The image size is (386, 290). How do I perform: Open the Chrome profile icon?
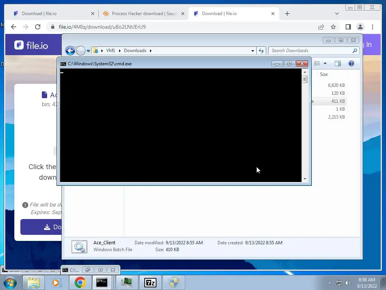pyautogui.click(x=360, y=27)
